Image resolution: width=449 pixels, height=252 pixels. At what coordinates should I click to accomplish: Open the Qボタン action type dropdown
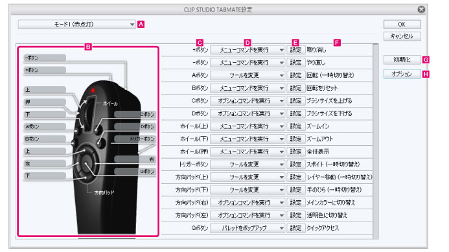coord(248,228)
